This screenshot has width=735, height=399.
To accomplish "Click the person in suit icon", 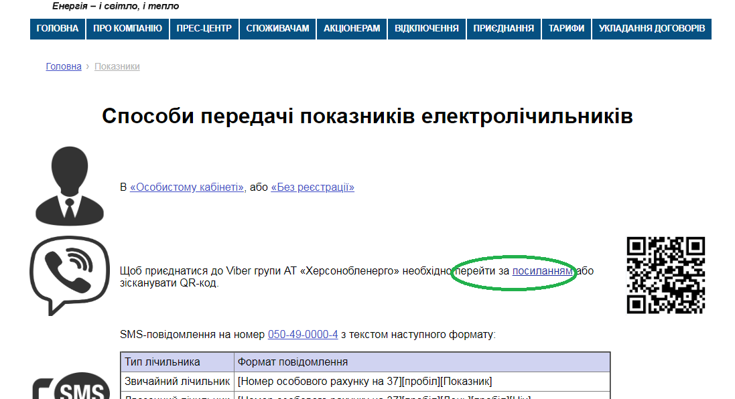I will click(70, 186).
